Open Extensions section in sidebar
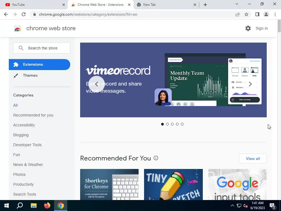The width and height of the screenshot is (281, 211). pos(40,64)
